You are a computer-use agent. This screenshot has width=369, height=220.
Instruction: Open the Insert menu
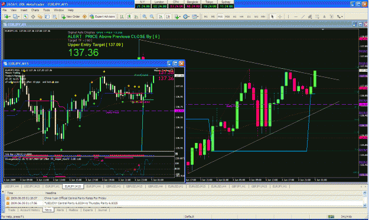coord(24,10)
